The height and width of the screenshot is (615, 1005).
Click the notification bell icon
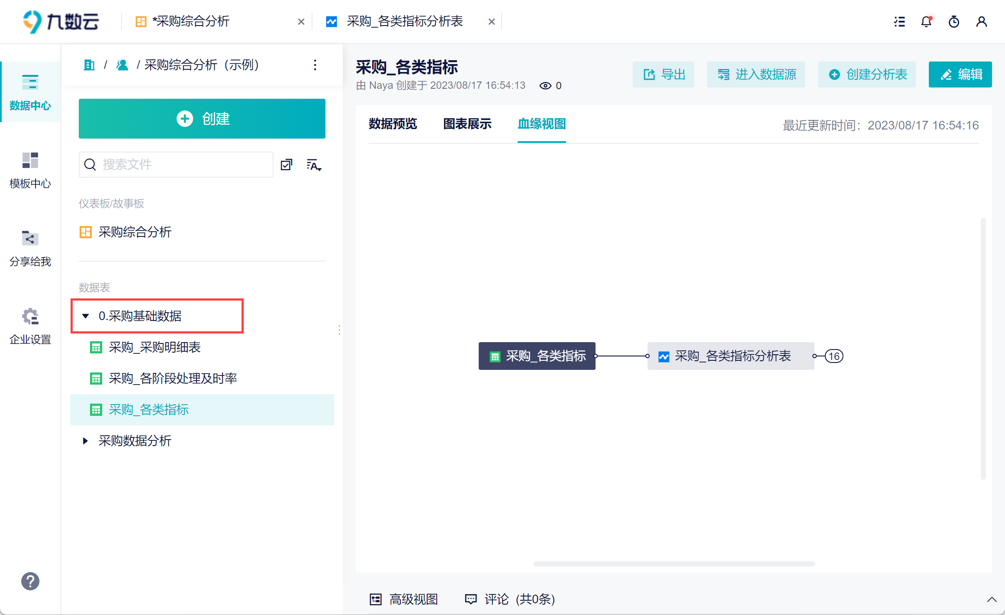(926, 22)
